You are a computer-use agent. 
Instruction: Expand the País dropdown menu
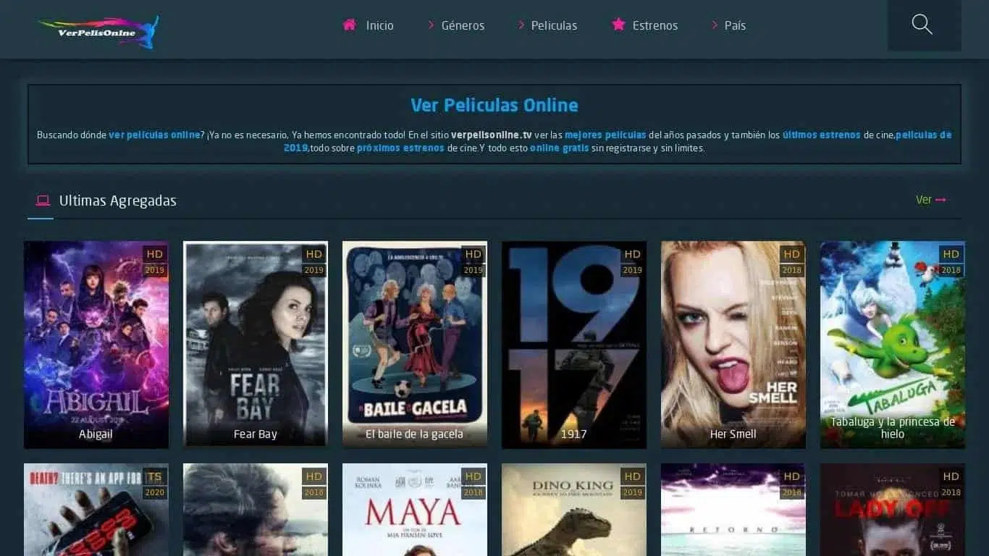tap(735, 25)
